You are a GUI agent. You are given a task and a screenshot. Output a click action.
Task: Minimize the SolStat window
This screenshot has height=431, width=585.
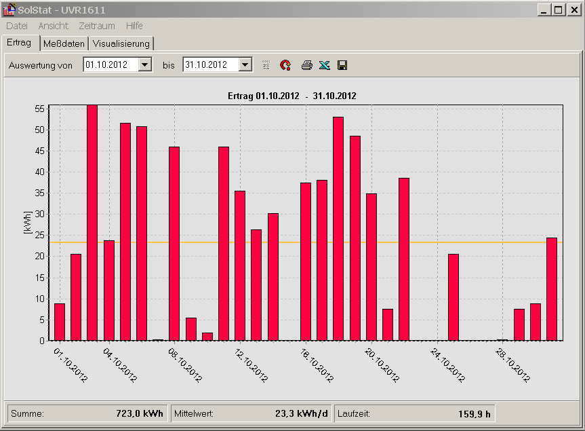click(x=544, y=10)
